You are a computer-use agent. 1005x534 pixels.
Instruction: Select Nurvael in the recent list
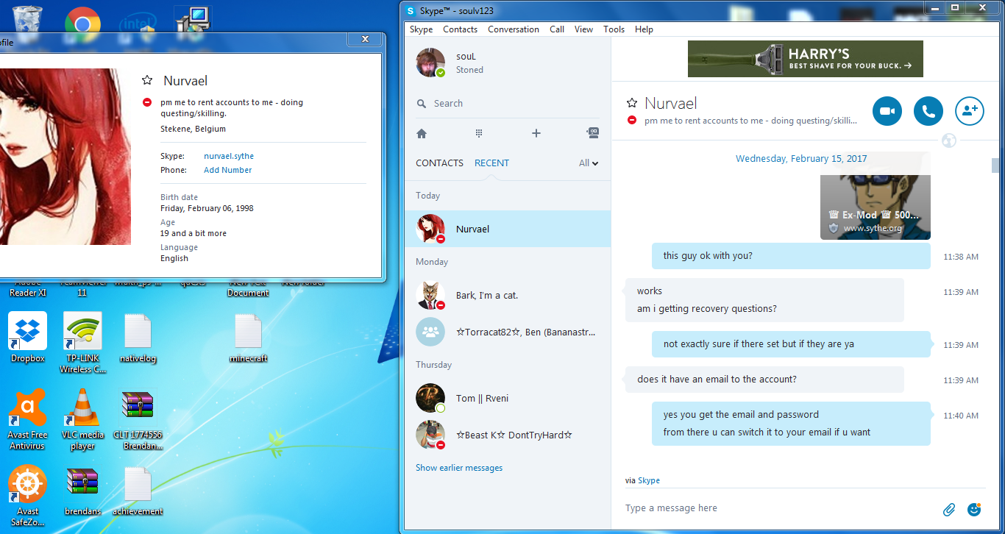[x=508, y=229]
